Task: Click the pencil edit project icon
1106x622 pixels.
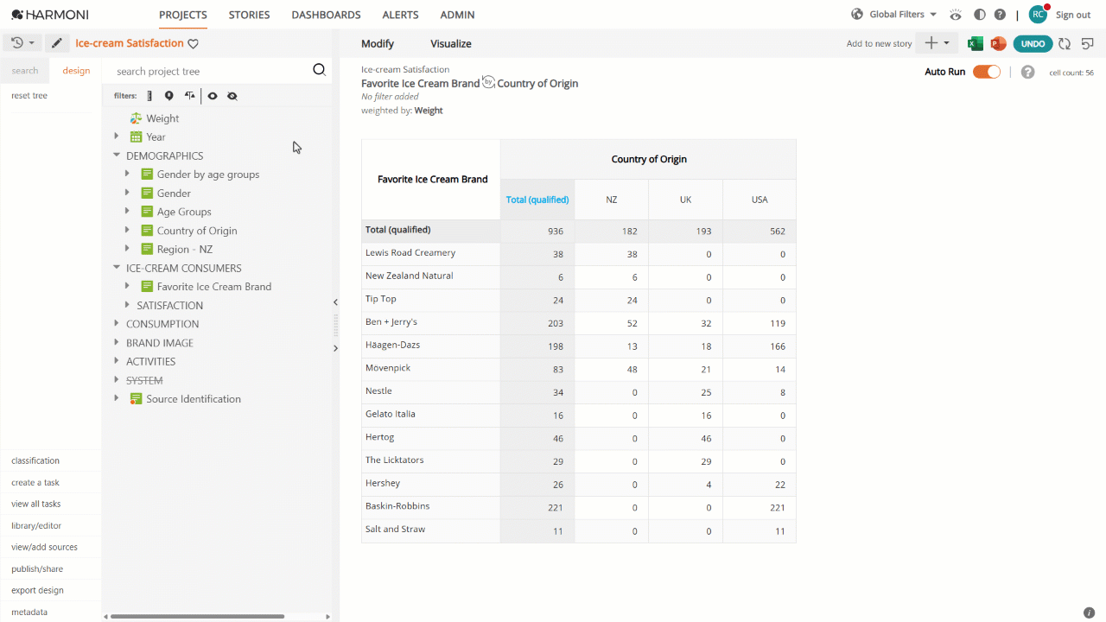Action: click(x=57, y=43)
